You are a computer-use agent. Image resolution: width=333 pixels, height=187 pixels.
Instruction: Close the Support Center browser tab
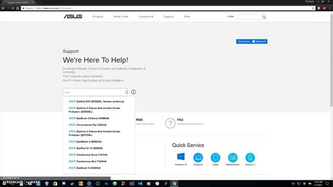32,2
